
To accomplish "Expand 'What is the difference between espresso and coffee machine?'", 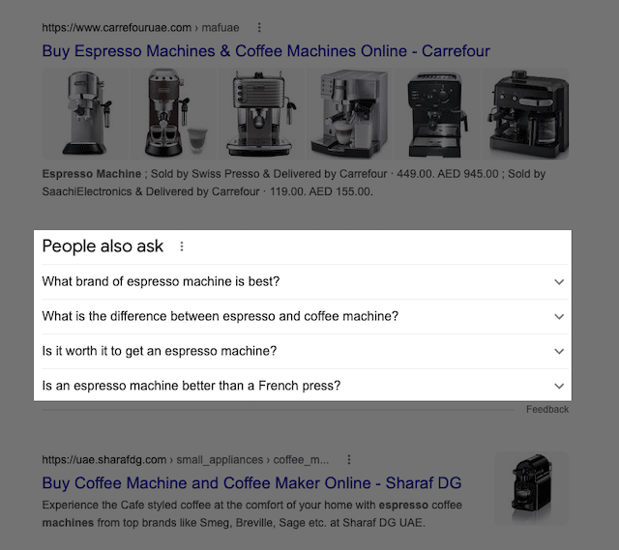I will [x=306, y=316].
